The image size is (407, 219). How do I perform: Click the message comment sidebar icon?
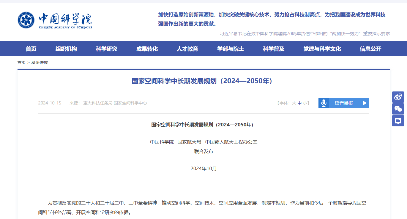pyautogui.click(x=398, y=121)
